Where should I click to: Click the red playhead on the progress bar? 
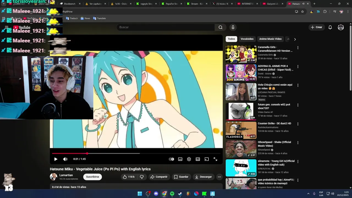(87, 153)
